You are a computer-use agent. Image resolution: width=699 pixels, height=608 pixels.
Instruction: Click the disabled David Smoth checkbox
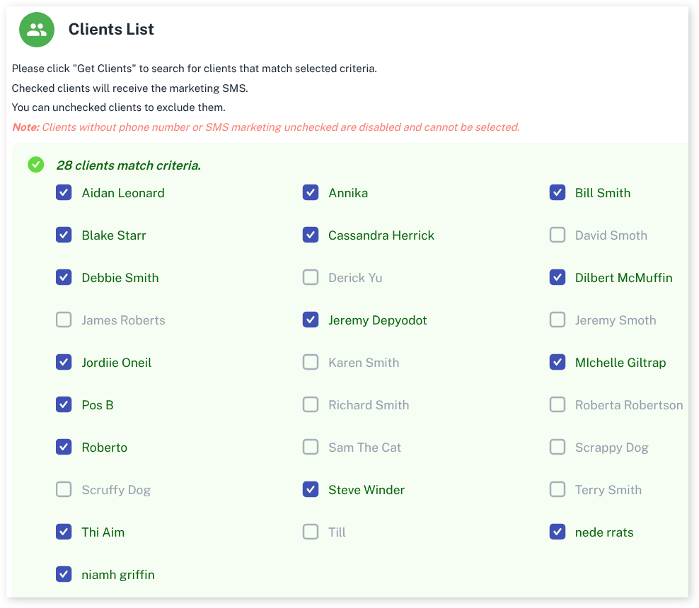[x=558, y=235]
